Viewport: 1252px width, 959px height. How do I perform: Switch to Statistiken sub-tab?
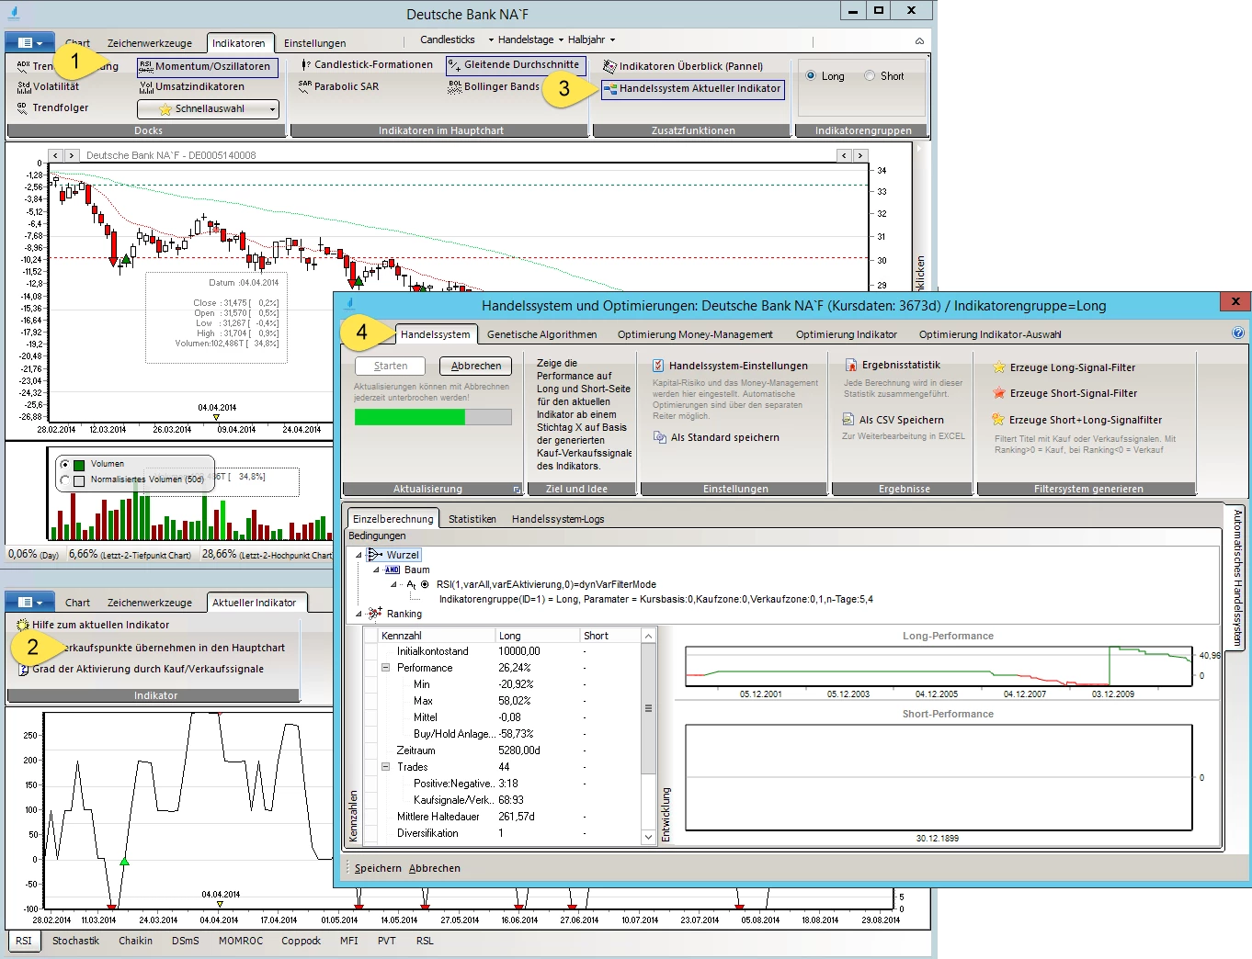click(x=472, y=519)
